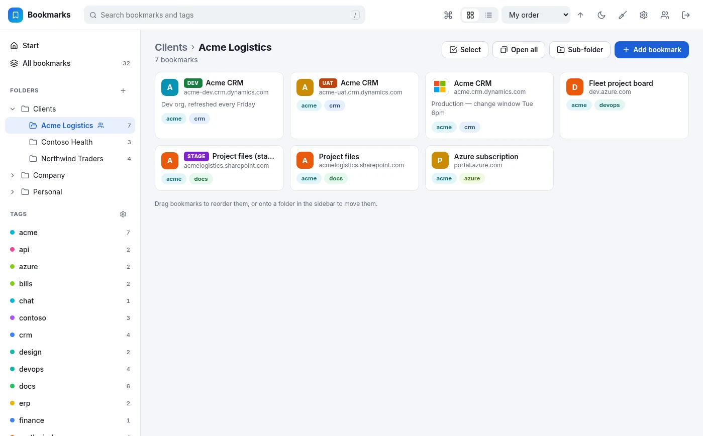
Task: Click the broom cleanup icon
Action: pos(623,15)
